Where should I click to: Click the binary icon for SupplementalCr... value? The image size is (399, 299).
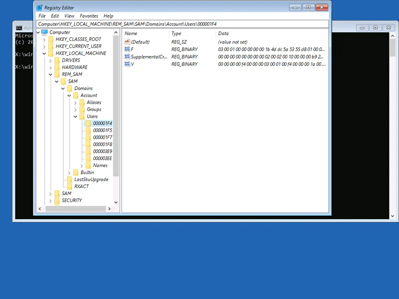pos(127,56)
